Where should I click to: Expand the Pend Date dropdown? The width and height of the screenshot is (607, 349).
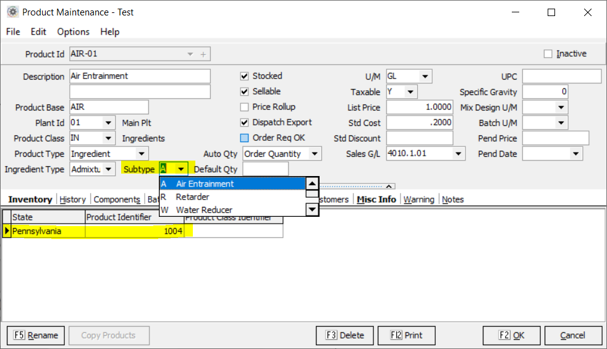point(576,154)
